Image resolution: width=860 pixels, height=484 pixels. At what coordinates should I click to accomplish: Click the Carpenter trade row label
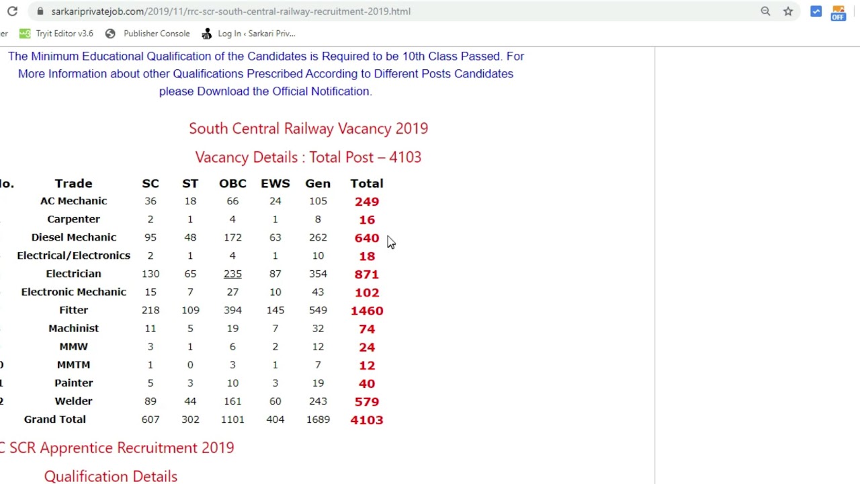tap(73, 219)
